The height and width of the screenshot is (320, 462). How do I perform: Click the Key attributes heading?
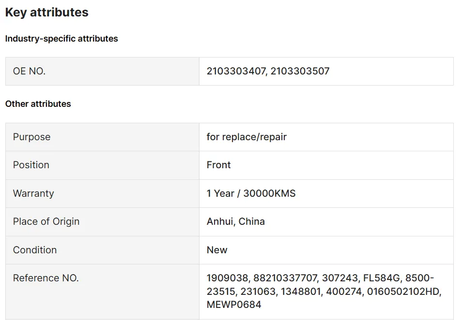tap(46, 13)
